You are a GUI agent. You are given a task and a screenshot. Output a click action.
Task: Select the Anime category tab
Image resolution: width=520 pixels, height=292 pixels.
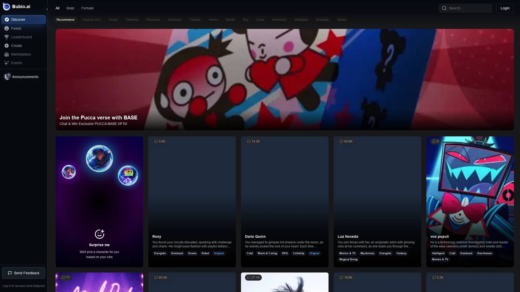coord(113,20)
